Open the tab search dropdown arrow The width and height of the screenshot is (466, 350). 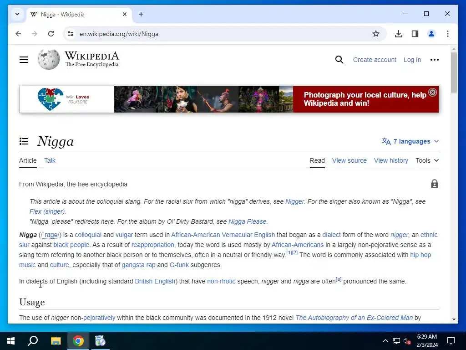17,14
